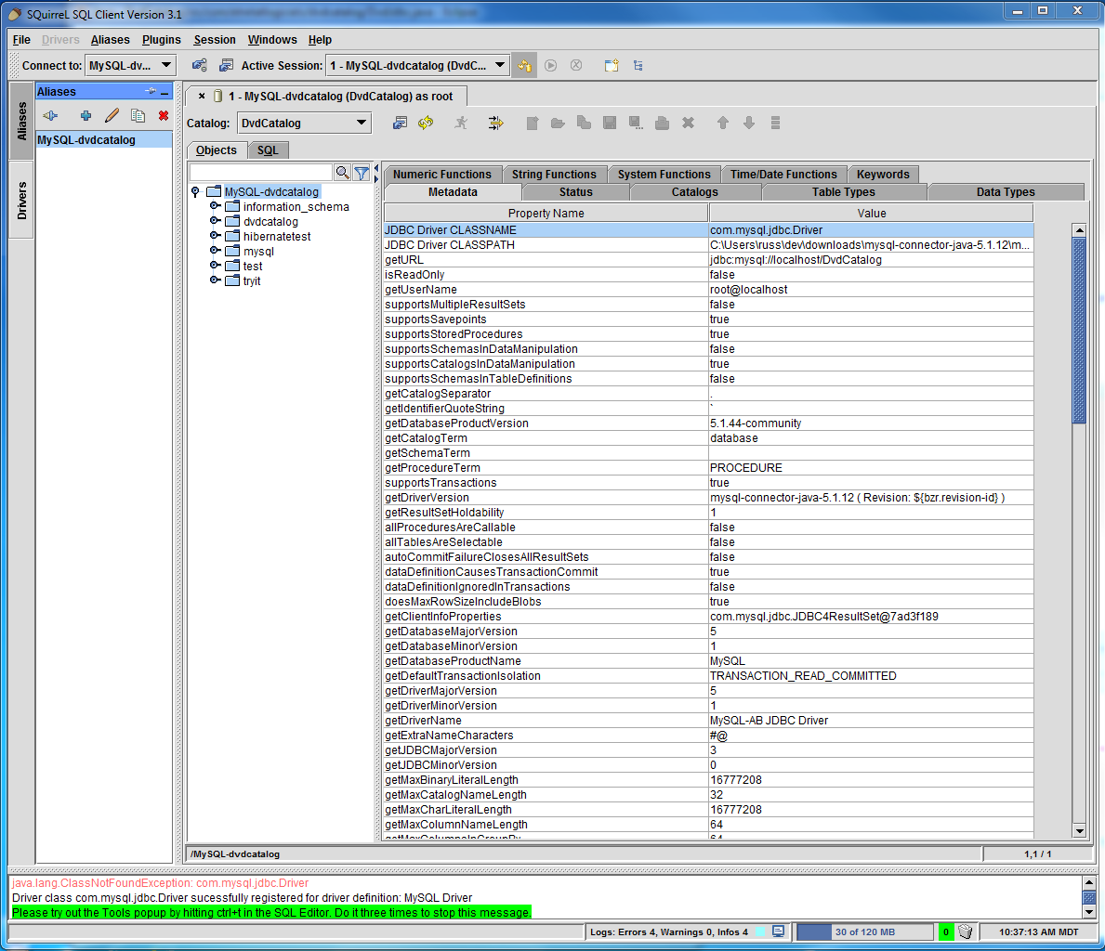Open the Session menu
This screenshot has height=951, width=1105.
(215, 39)
